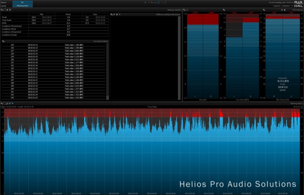Open True Peak meter panel settings wrench

224,10
